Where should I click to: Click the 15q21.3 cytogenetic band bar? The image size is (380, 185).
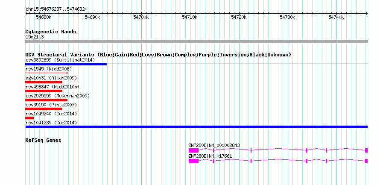pos(196,41)
